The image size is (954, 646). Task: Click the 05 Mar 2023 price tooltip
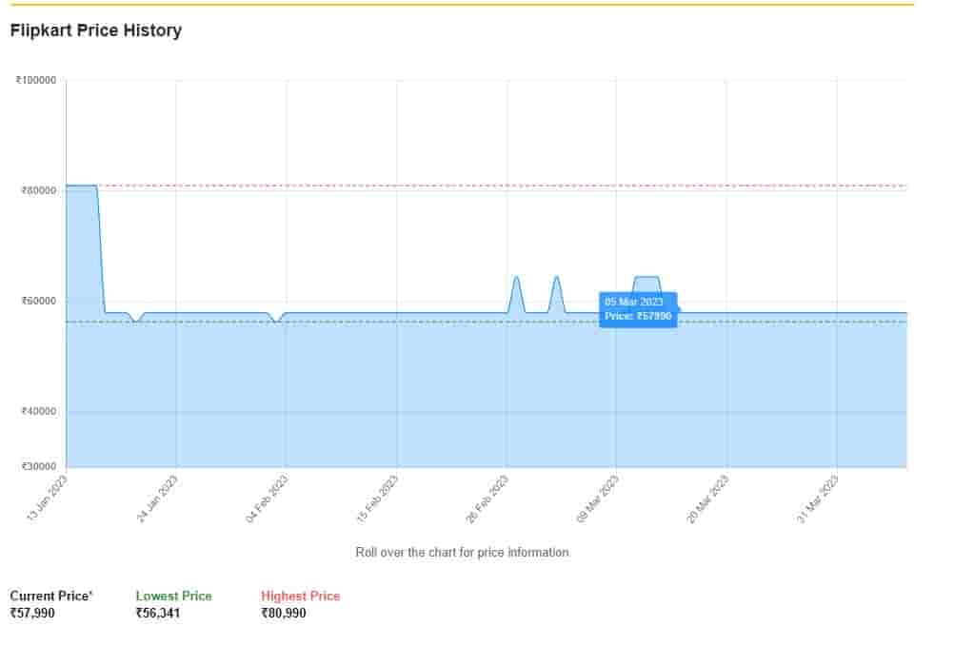[638, 309]
